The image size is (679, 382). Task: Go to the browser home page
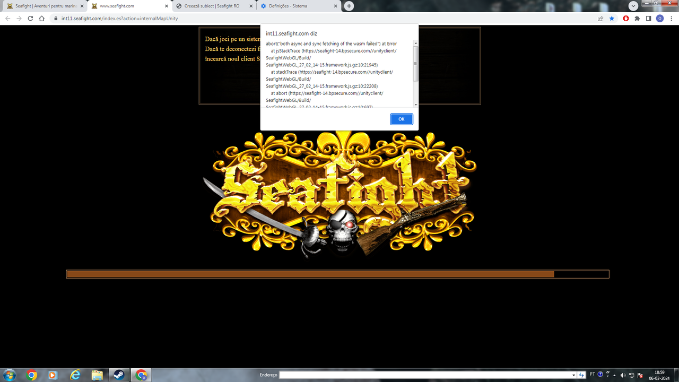[x=41, y=18]
